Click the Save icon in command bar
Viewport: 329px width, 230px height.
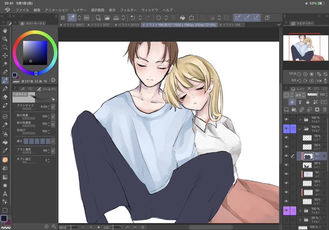pos(116,17)
